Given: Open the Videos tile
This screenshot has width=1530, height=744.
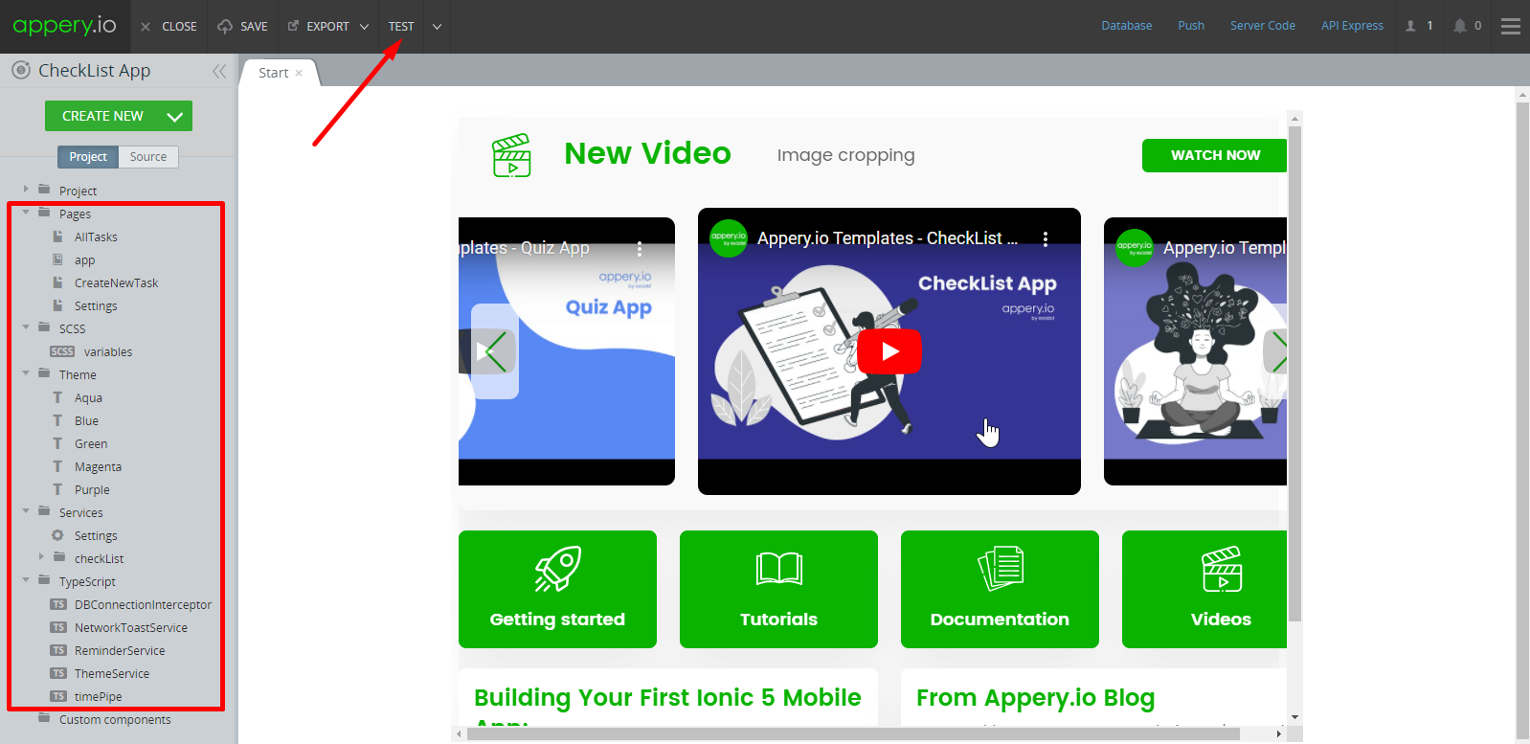Looking at the screenshot, I should click(x=1204, y=589).
